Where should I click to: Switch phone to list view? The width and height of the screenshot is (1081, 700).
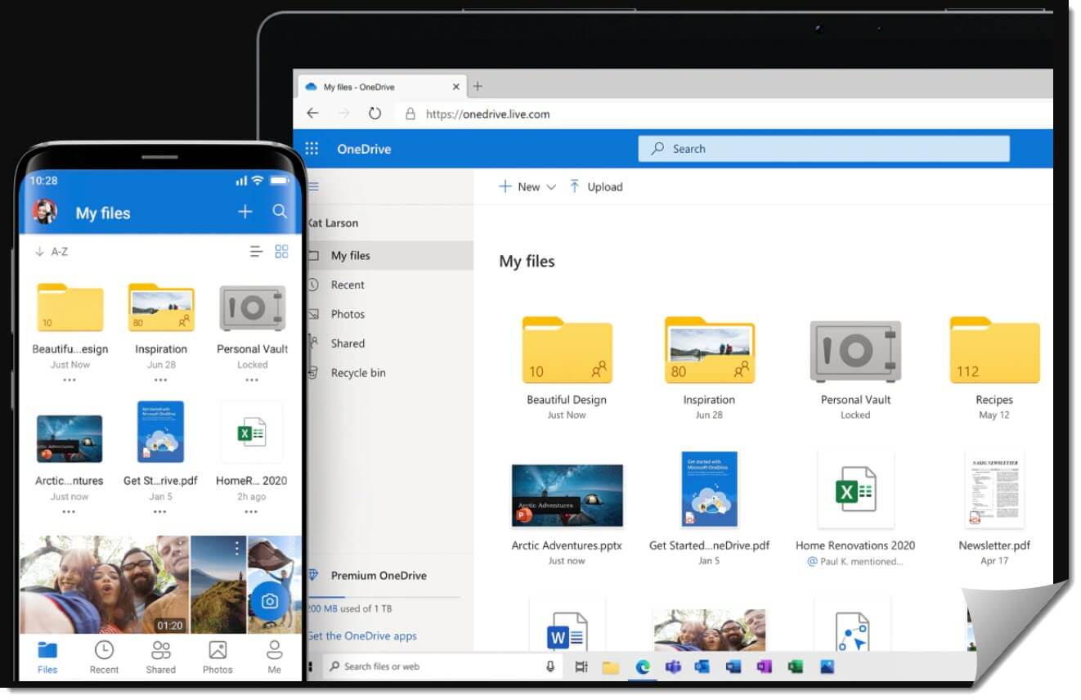[x=256, y=252]
